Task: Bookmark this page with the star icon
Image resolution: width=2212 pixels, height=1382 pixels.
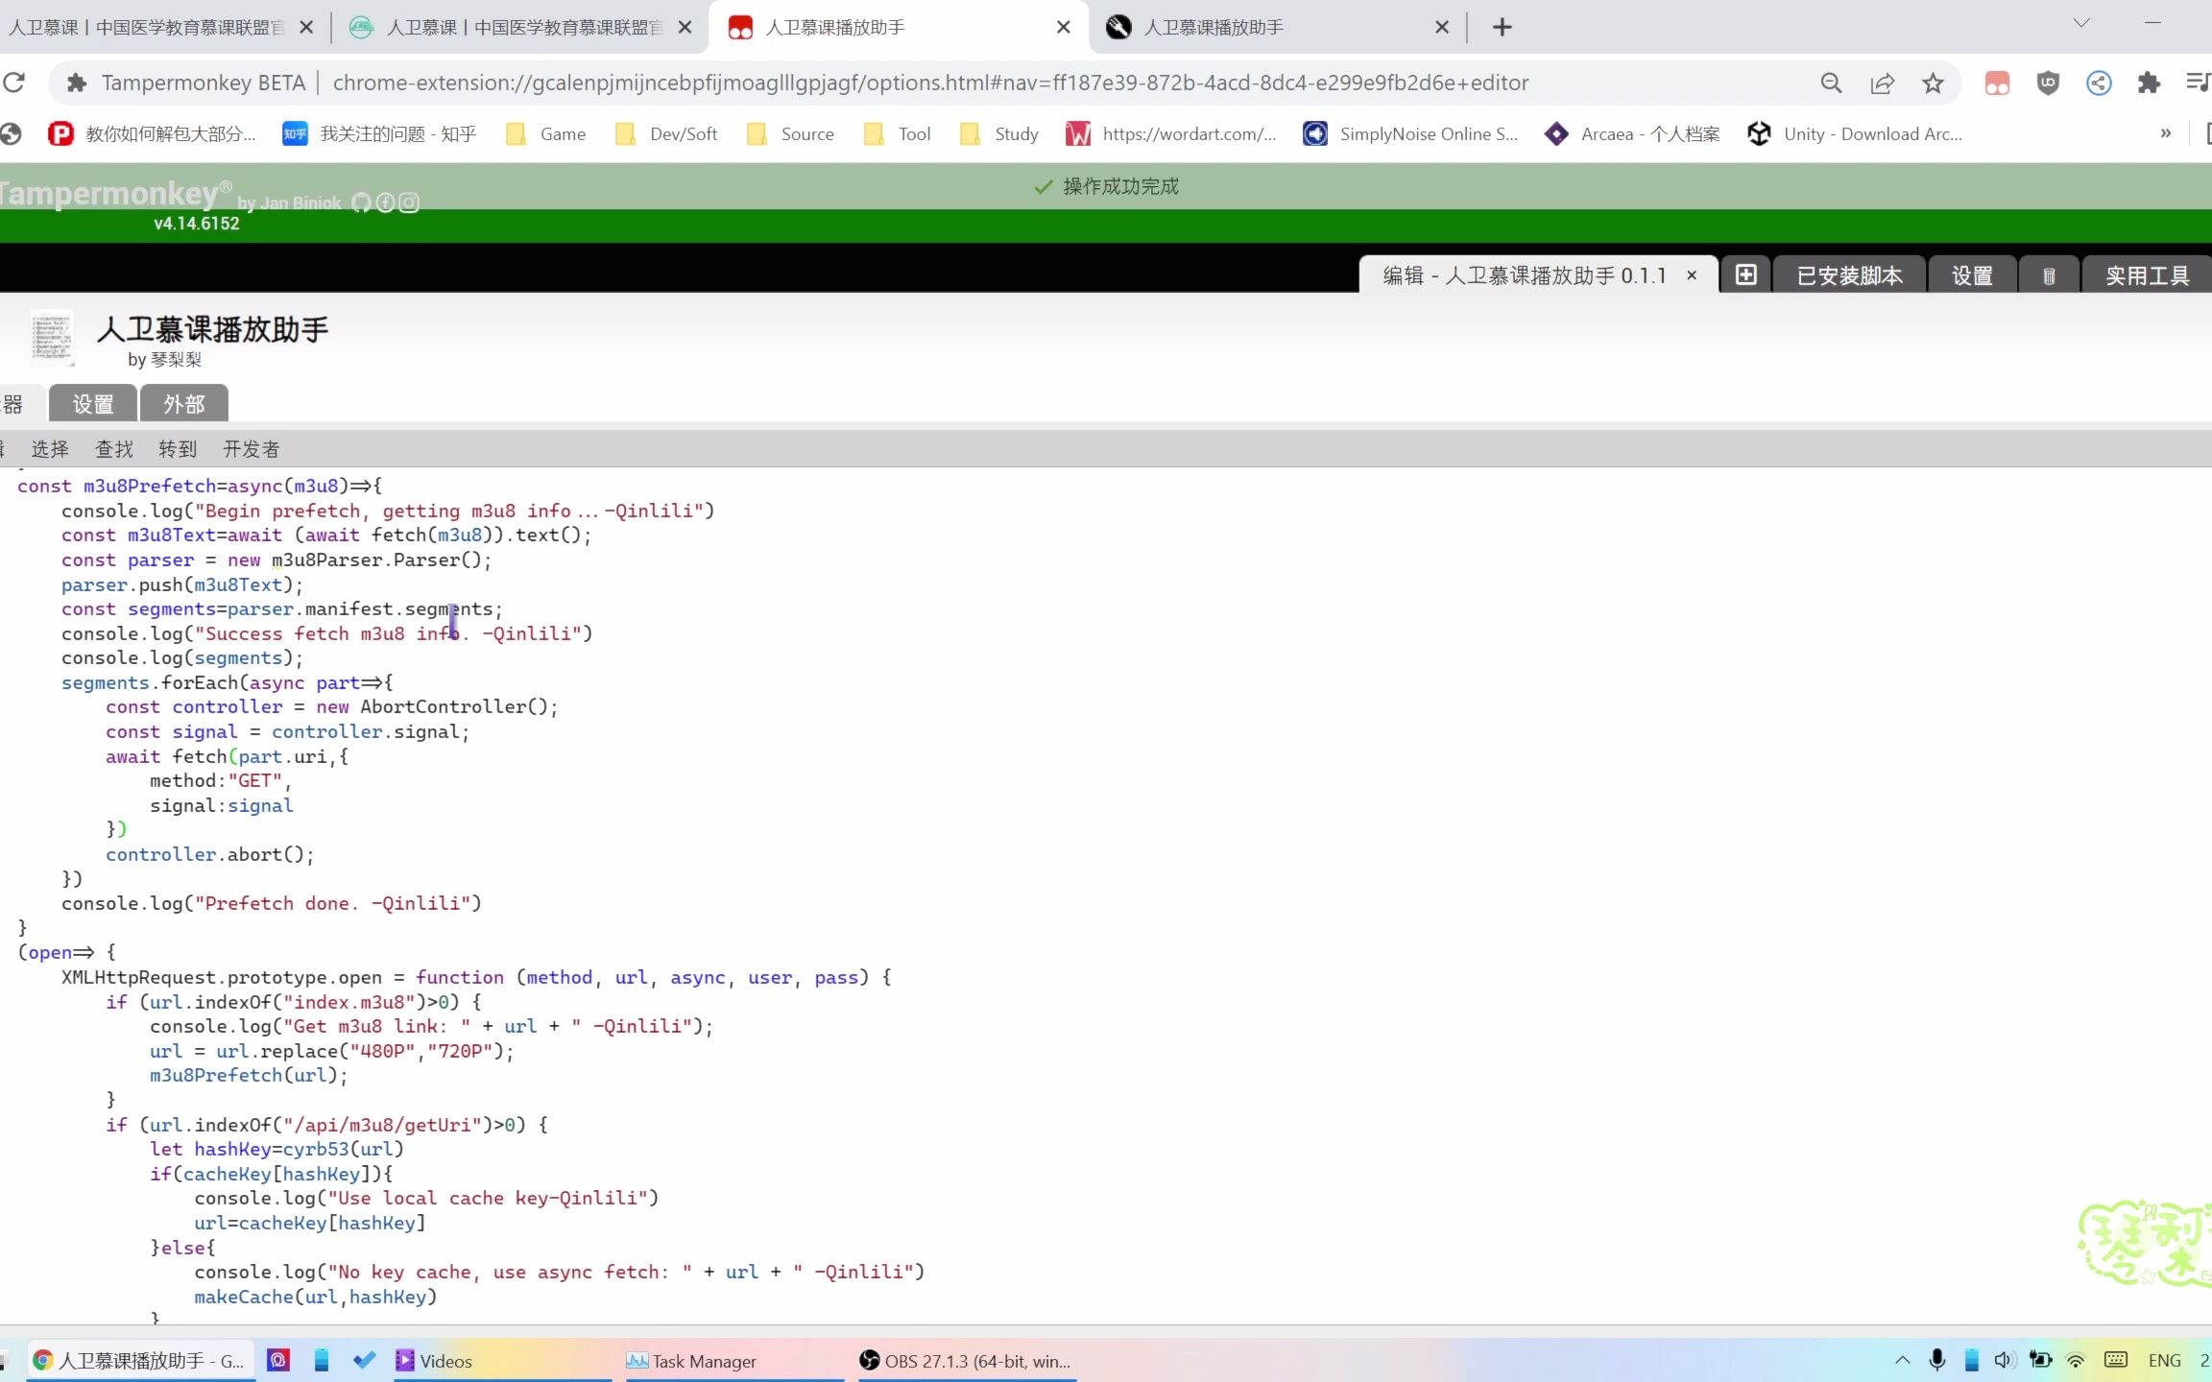Action: [x=1933, y=83]
